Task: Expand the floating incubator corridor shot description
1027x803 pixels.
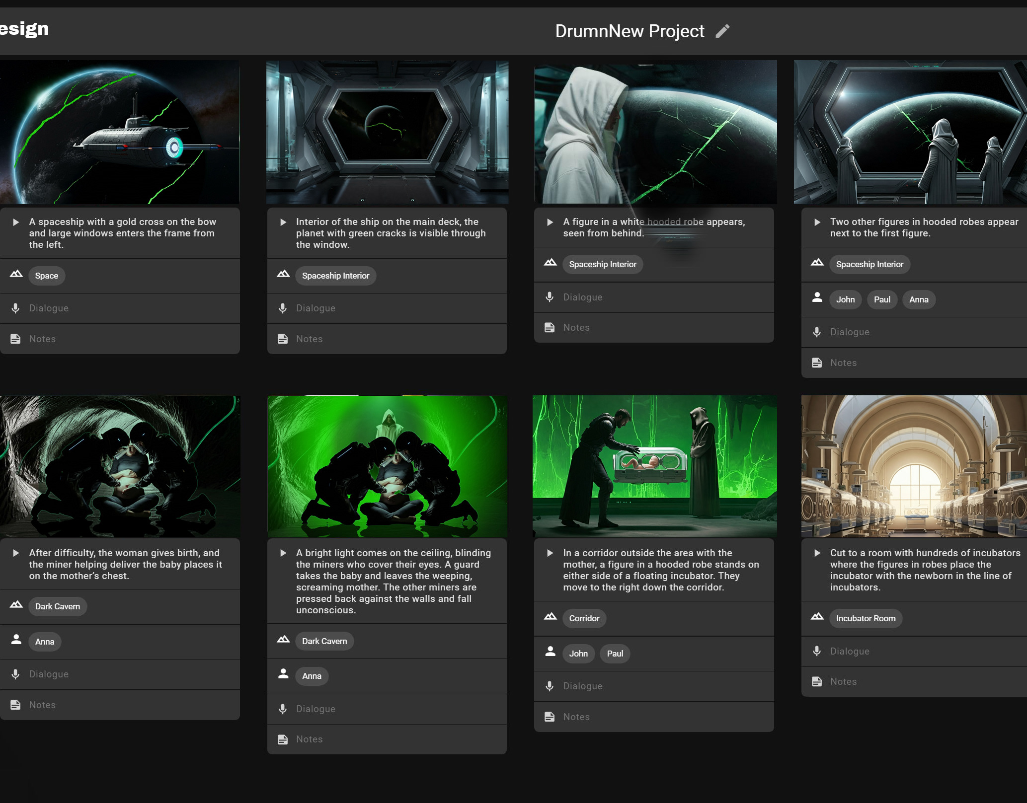Action: coord(550,553)
